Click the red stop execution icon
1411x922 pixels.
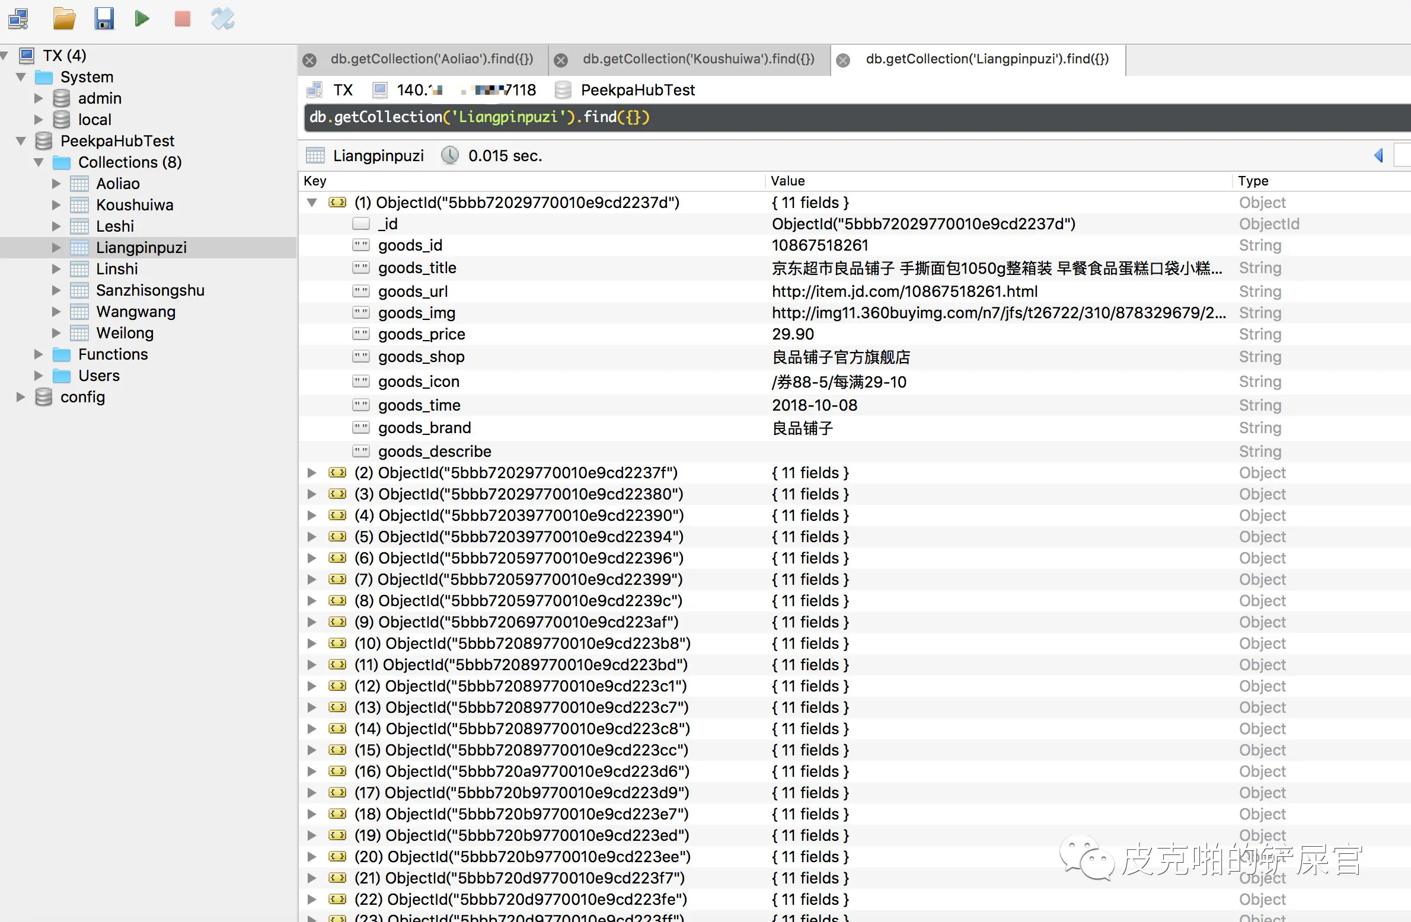[x=182, y=19]
